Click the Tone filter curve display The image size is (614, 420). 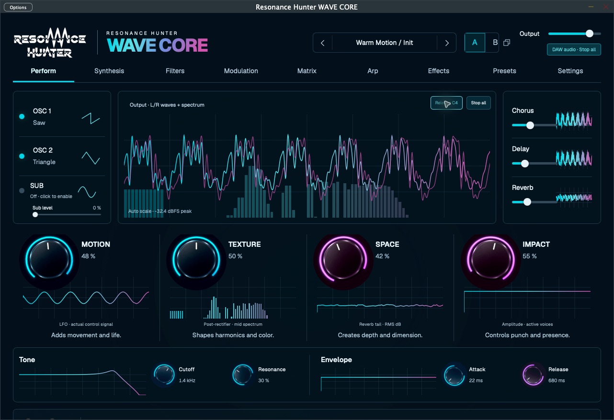pos(82,381)
